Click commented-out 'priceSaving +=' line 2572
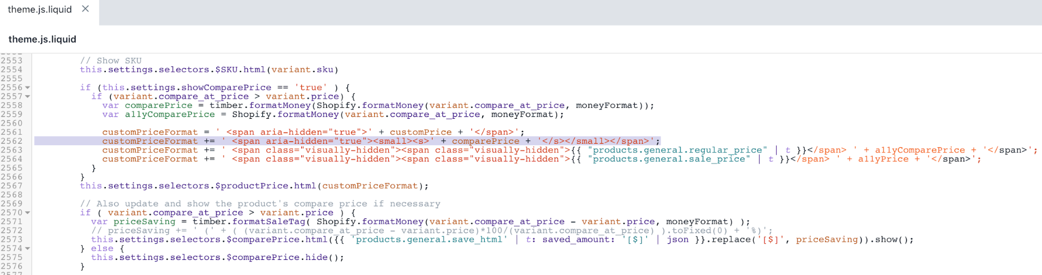Screen dimensions: 1042x275 point(432,231)
